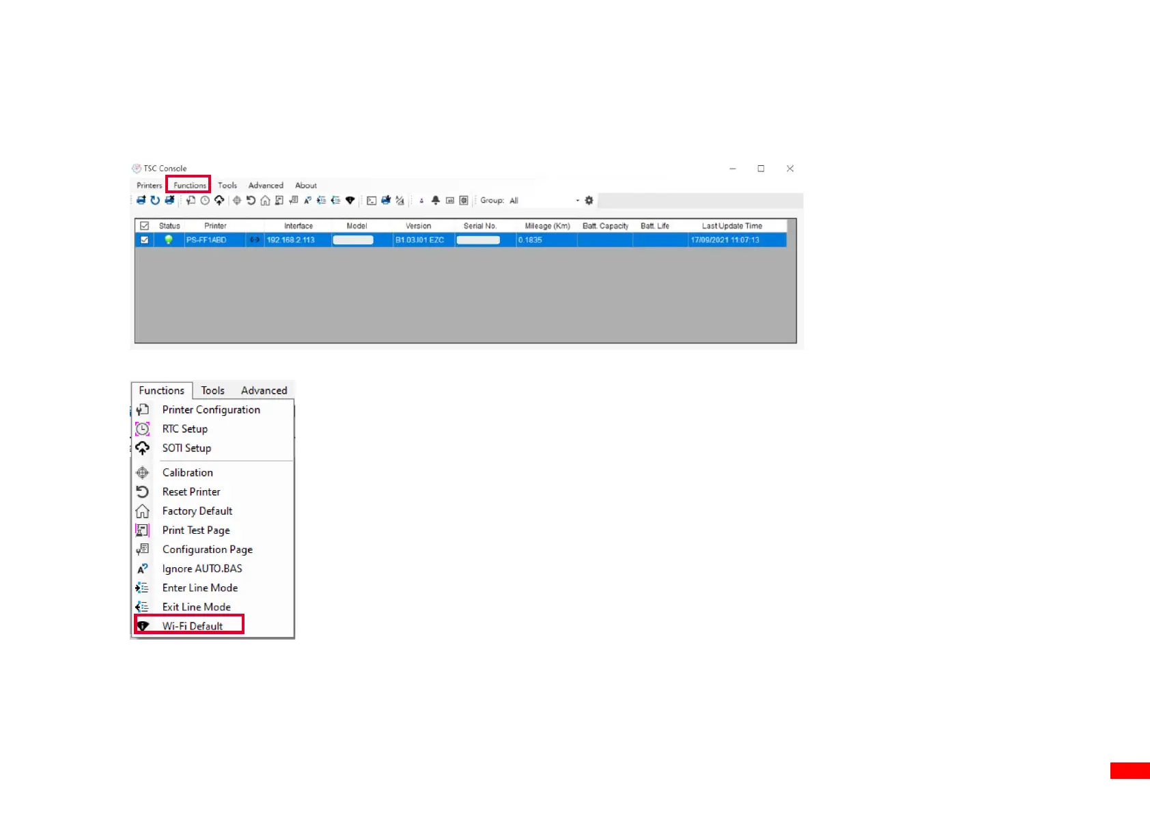Viewport: 1150px width, 813px height.
Task: Click the Exit Line Mode toolbar icon
Action: (335, 200)
